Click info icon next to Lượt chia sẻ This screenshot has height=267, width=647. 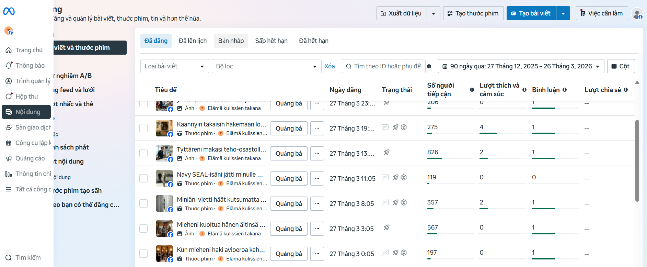coord(626,90)
